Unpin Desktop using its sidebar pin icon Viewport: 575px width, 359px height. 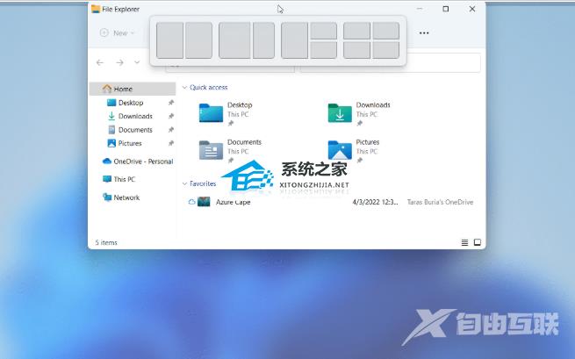tap(170, 103)
